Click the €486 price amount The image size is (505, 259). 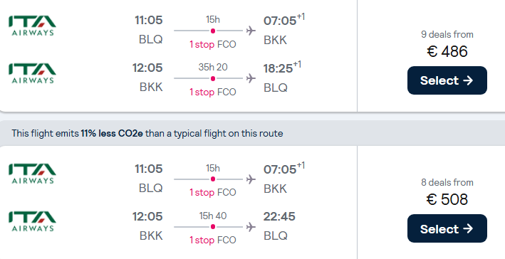coord(447,51)
